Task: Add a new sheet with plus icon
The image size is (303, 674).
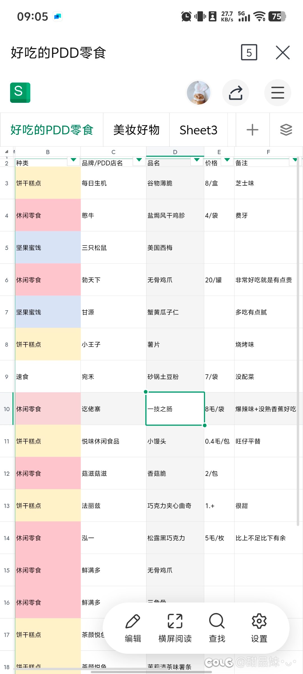Action: (252, 130)
